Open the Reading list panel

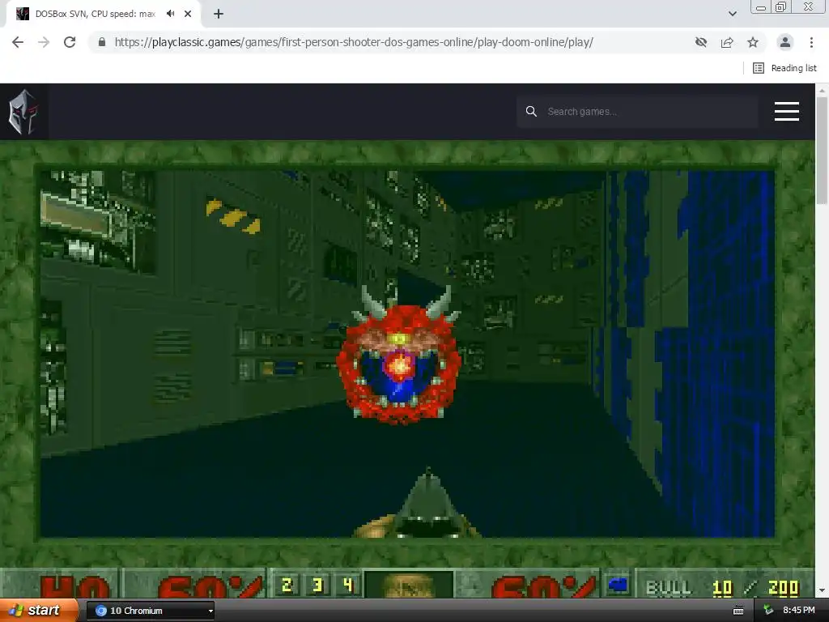[784, 68]
